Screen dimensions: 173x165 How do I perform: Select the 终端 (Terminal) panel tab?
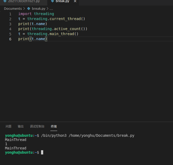click(x=54, y=126)
